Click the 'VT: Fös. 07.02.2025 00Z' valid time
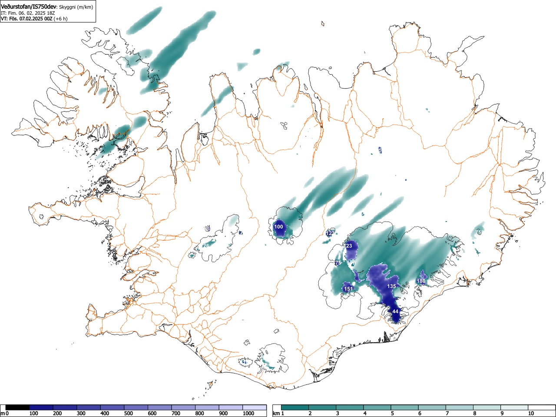The width and height of the screenshot is (556, 417). click(x=27, y=19)
